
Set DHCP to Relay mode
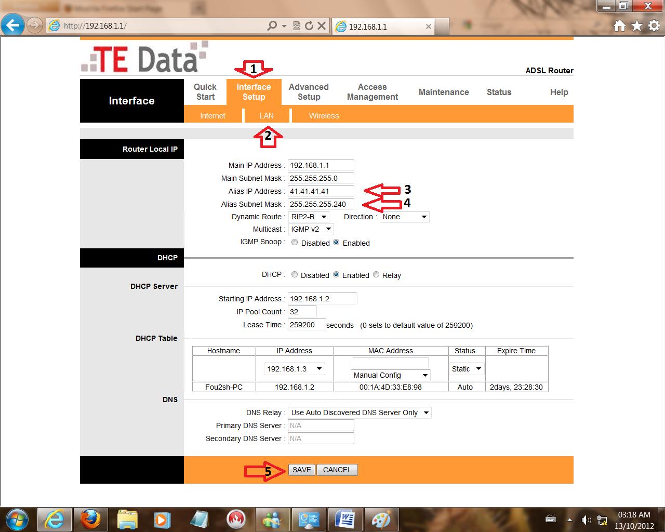(x=376, y=275)
